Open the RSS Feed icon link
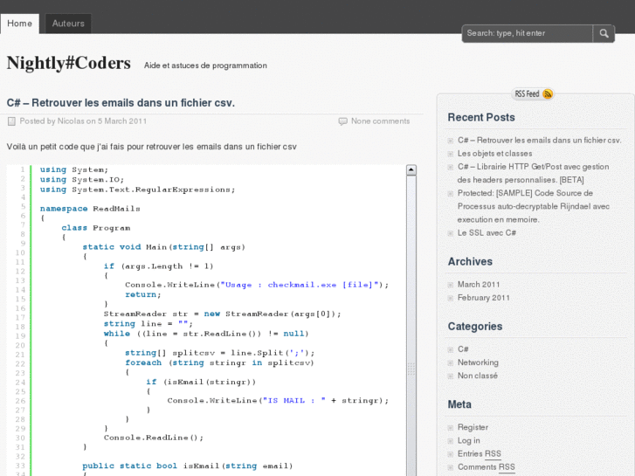Viewport: 635px width, 476px height. tap(533, 94)
